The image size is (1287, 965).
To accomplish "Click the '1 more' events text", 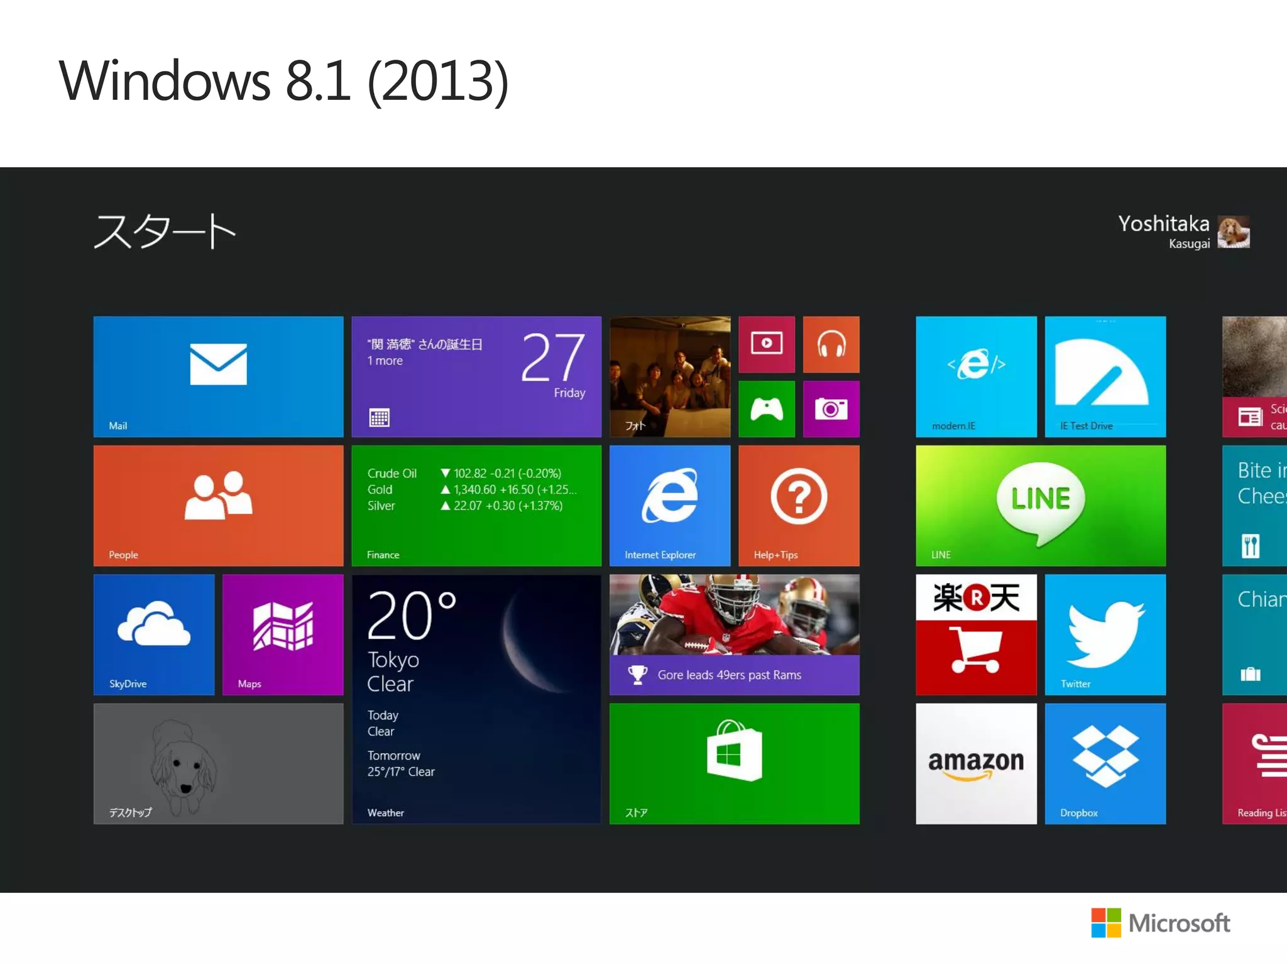I will 385,361.
